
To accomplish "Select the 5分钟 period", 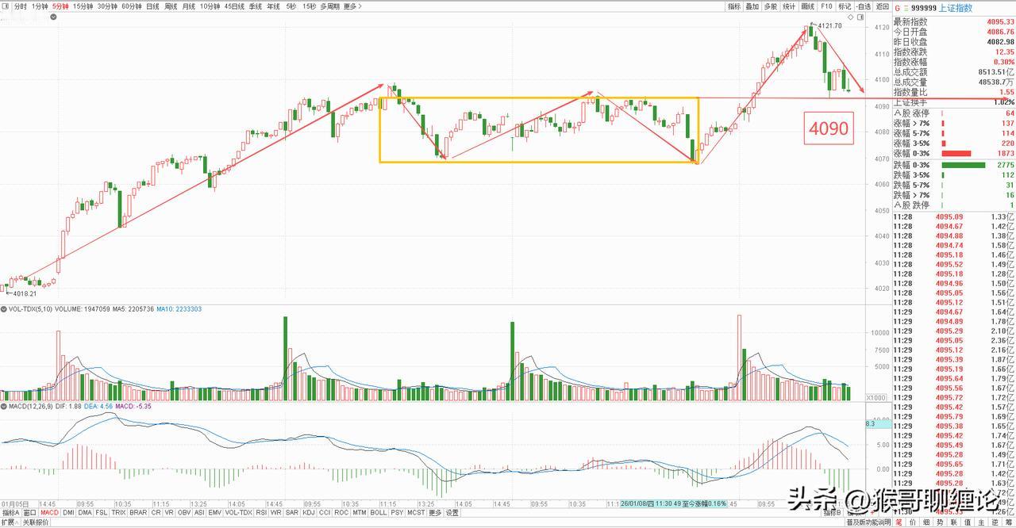I will [x=60, y=6].
